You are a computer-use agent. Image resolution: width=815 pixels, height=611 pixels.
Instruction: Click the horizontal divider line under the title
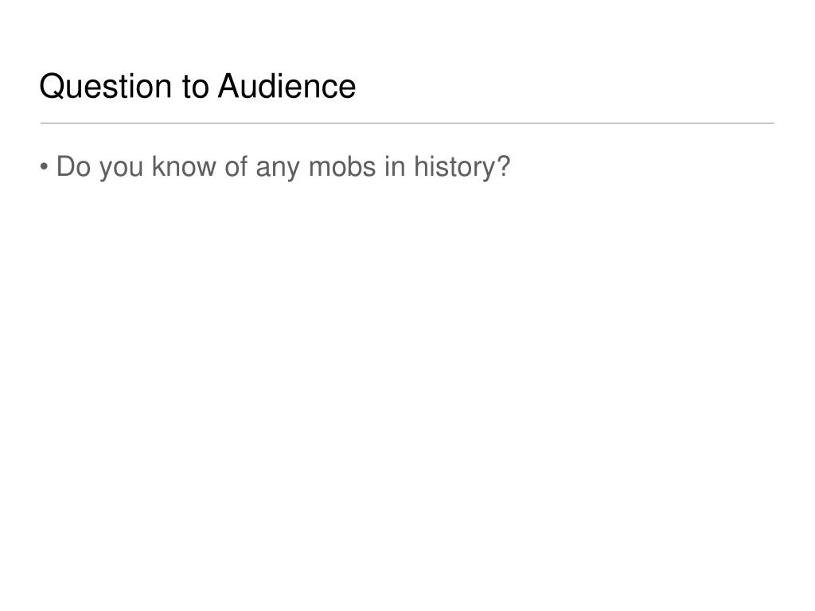407,123
